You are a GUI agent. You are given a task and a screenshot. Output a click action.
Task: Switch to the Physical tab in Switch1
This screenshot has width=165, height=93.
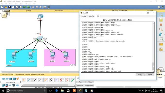(84, 16)
